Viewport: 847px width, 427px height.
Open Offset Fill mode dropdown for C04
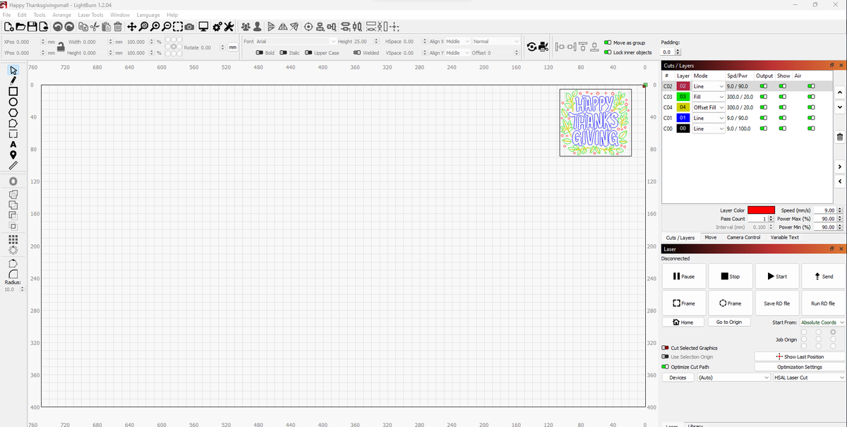(x=708, y=107)
